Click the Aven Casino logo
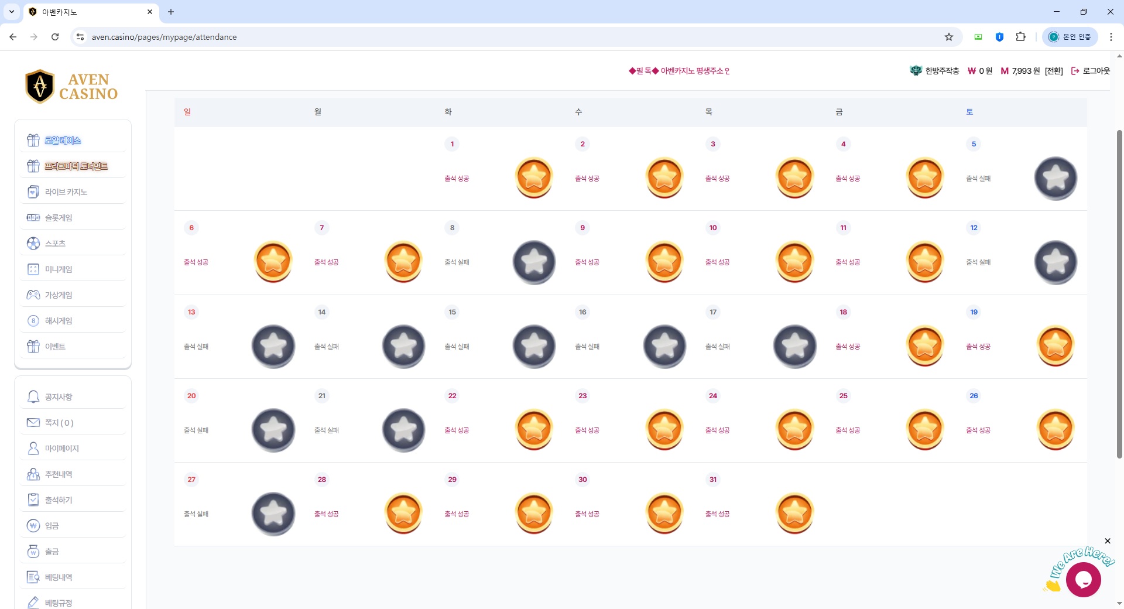1124x609 pixels. click(72, 87)
